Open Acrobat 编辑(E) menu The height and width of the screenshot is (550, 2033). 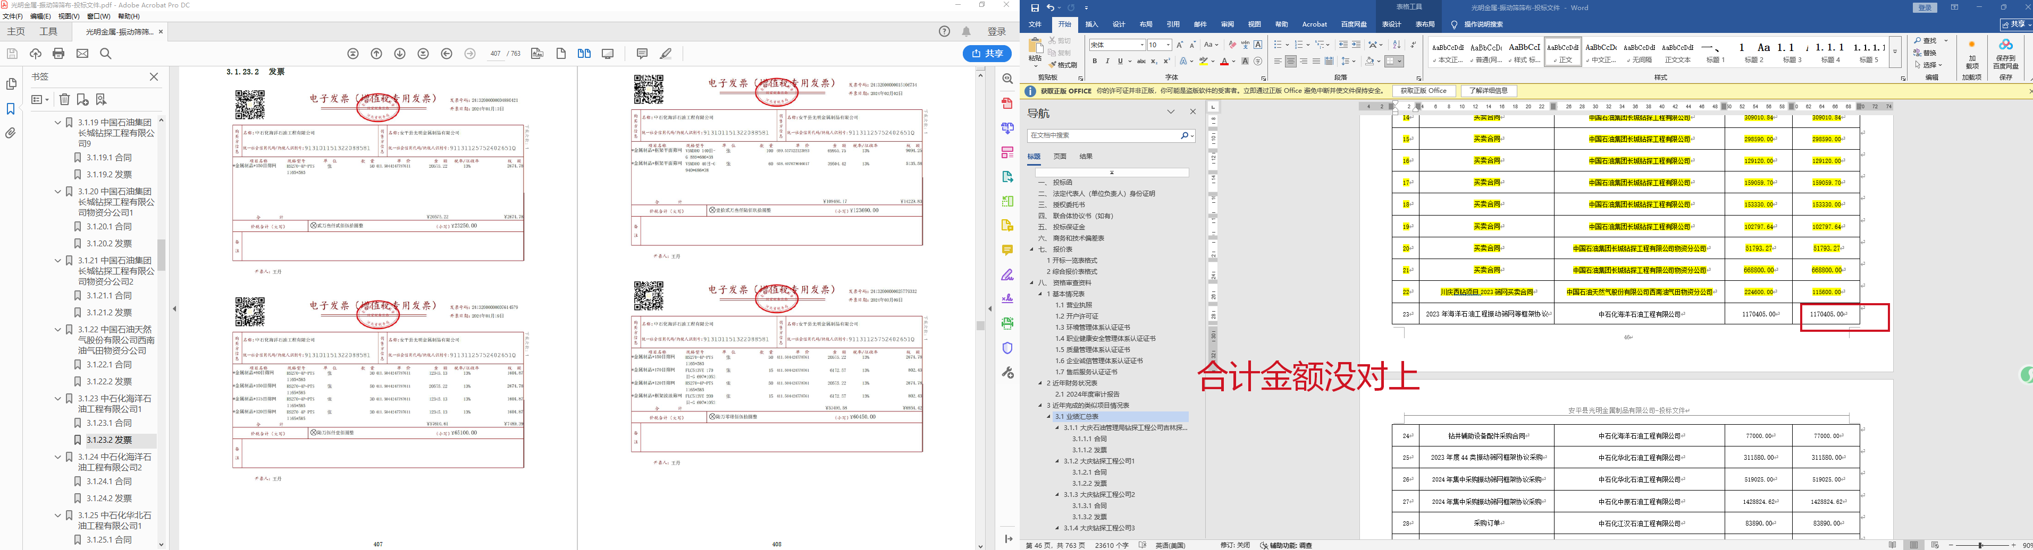pyautogui.click(x=40, y=16)
